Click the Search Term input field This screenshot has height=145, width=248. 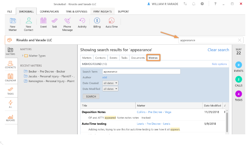point(142,71)
